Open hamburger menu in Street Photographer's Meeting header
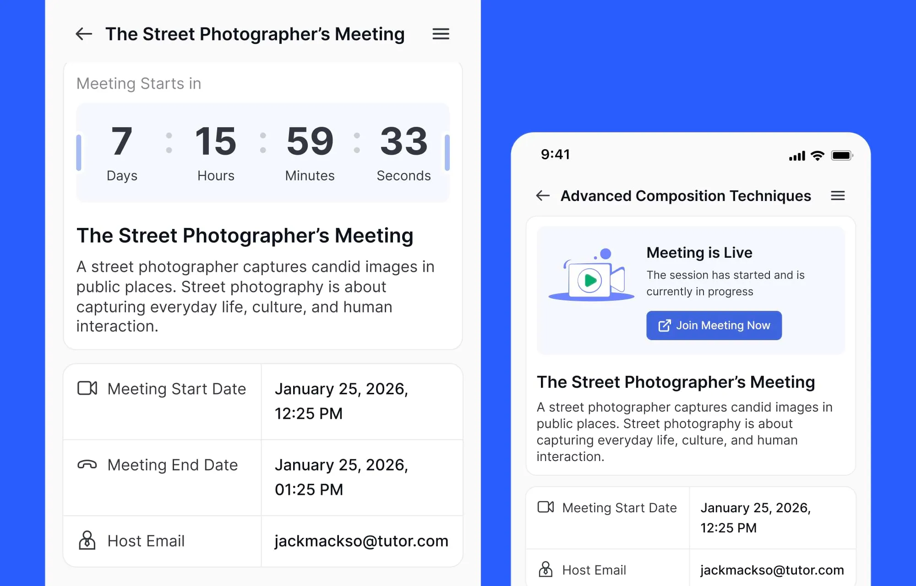 [441, 34]
